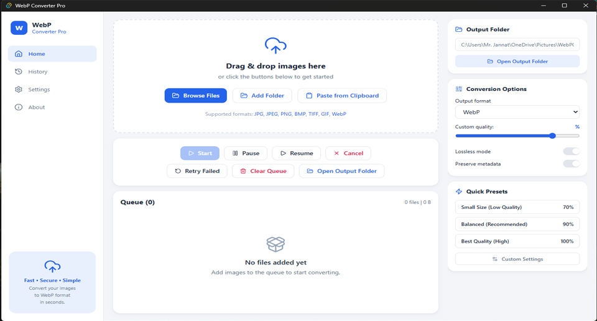The height and width of the screenshot is (321, 597).
Task: Adjust the Custom quality slider handle
Action: (x=552, y=136)
